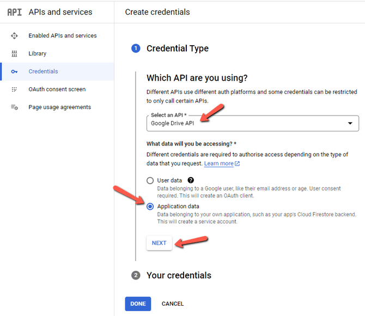
Task: Click the User data help question icon
Action: pos(191,180)
